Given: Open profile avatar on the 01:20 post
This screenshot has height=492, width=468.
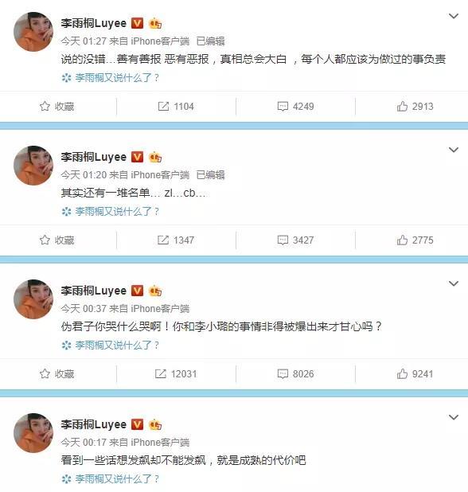Looking at the screenshot, I should click(33, 166).
